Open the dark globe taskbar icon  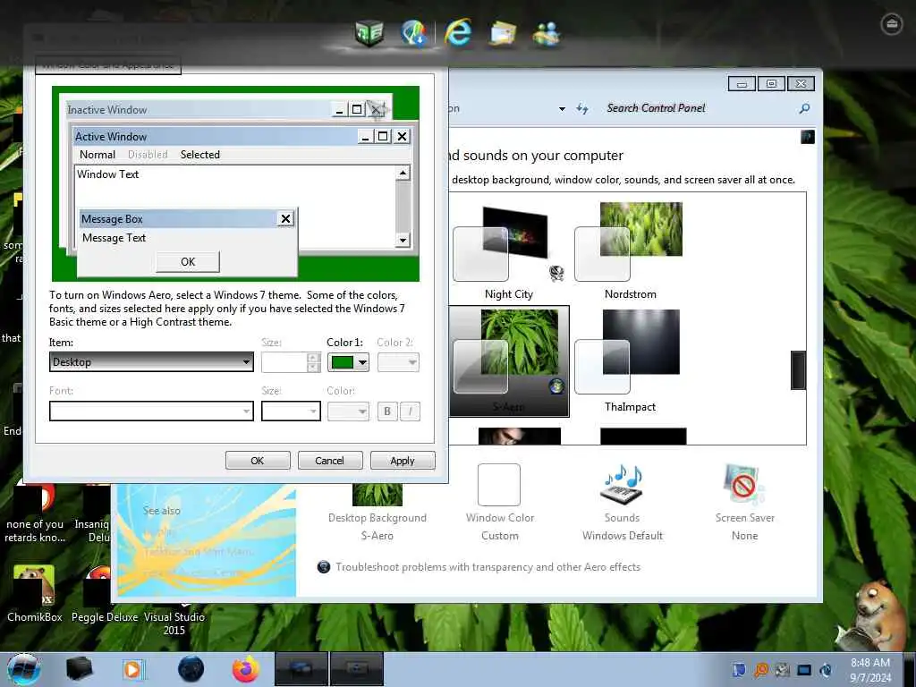[191, 669]
